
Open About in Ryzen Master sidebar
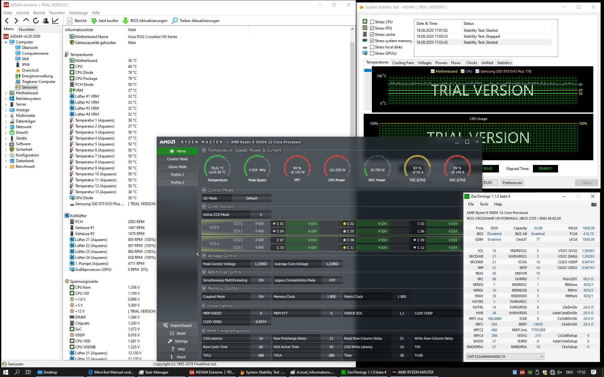(177, 357)
